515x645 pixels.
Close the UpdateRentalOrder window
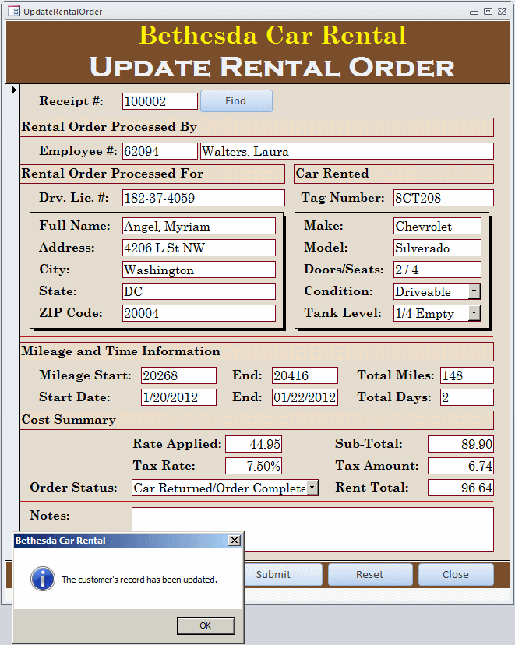tap(502, 12)
